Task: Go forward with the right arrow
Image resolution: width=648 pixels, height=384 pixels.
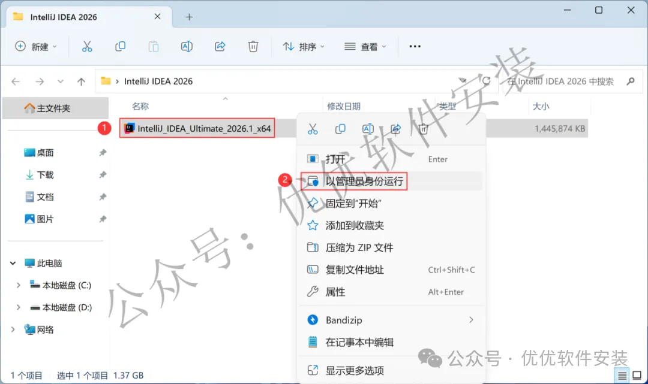Action: pos(40,81)
